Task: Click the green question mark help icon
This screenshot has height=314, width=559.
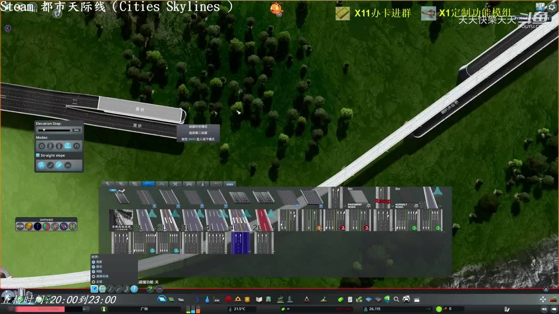Action: click(150, 289)
